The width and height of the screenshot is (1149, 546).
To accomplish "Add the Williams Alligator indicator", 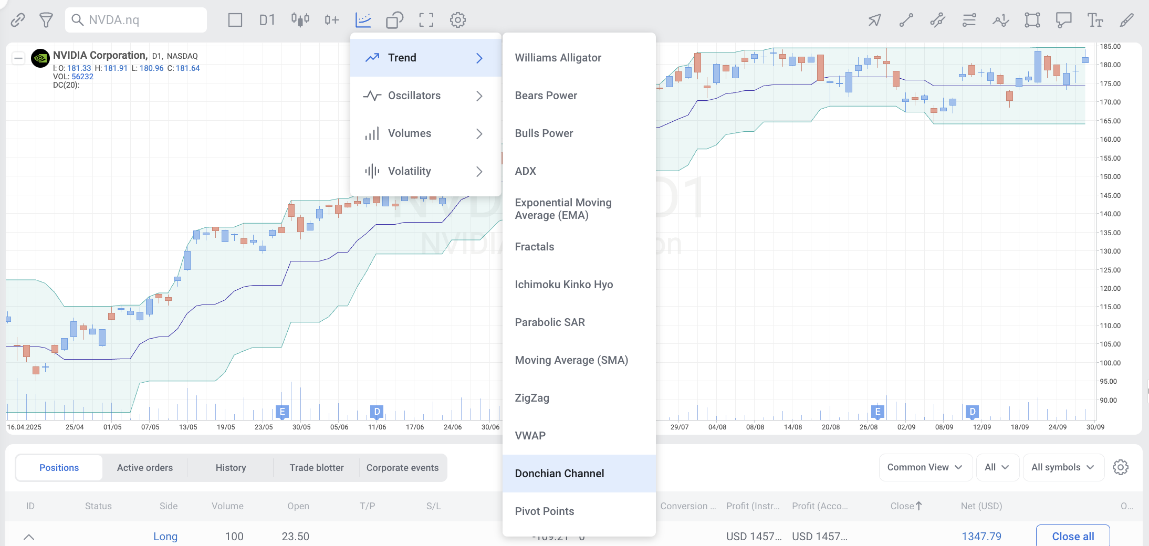I will click(x=579, y=58).
